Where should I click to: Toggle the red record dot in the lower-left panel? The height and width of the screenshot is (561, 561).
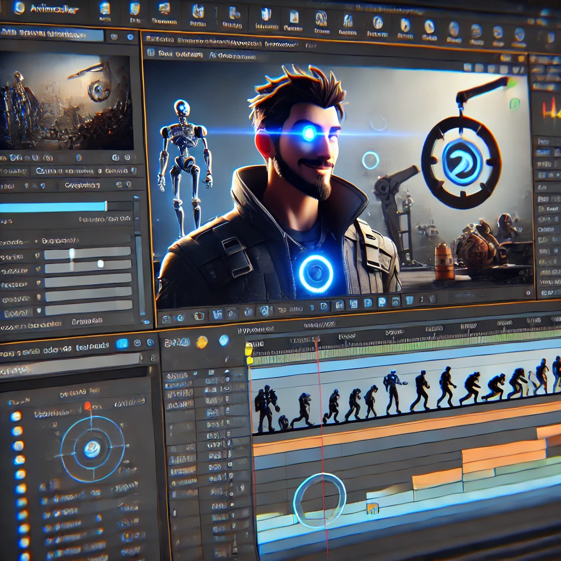coord(88,405)
